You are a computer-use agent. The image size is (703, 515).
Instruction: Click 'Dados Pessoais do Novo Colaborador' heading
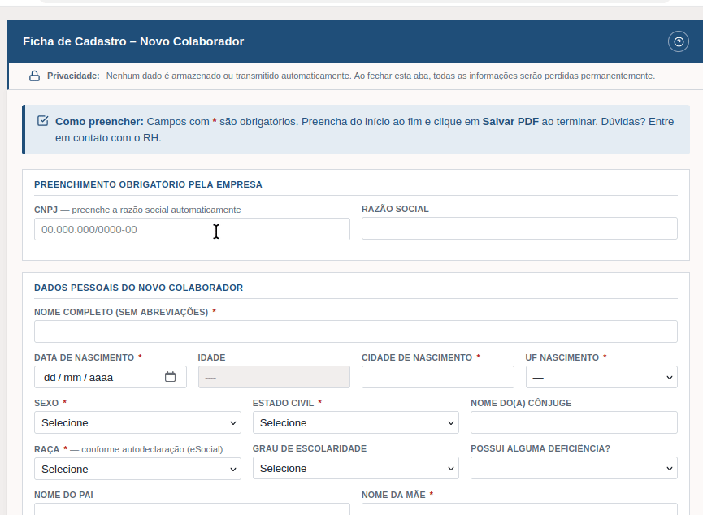(x=138, y=288)
